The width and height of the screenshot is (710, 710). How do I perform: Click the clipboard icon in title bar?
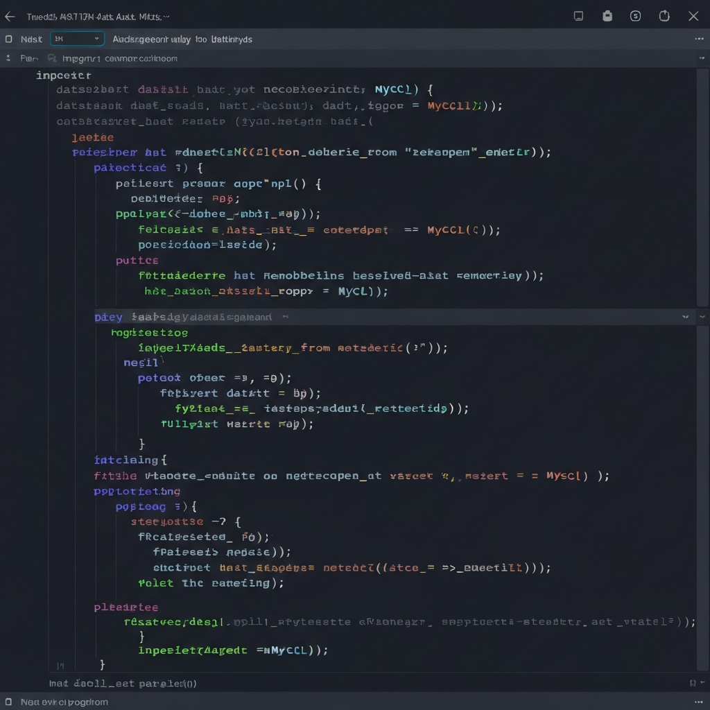pos(607,16)
